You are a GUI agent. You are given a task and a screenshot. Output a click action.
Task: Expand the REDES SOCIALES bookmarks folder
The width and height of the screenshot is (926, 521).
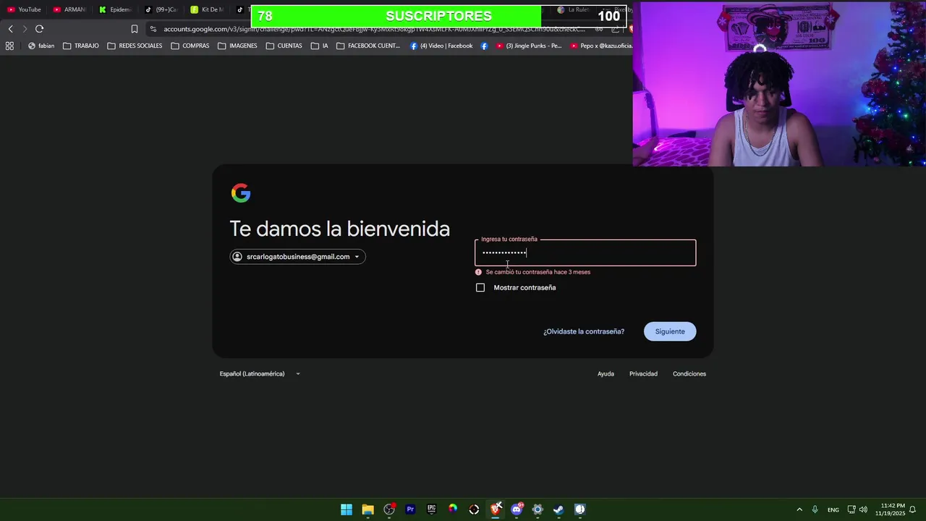tap(135, 46)
